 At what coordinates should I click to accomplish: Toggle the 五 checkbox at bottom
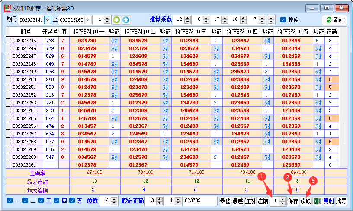71,201
